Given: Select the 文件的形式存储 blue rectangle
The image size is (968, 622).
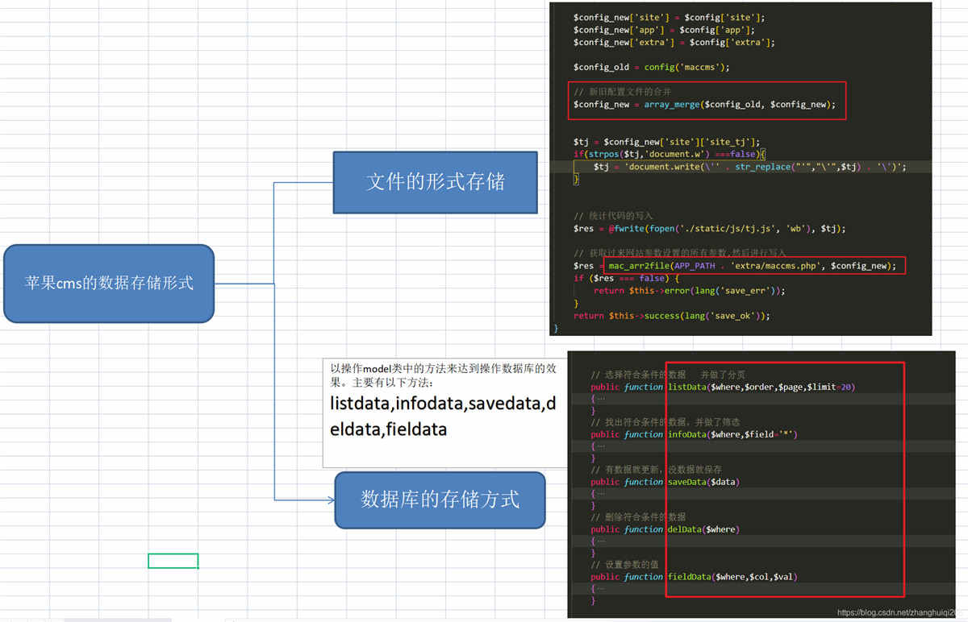Looking at the screenshot, I should pos(435,182).
